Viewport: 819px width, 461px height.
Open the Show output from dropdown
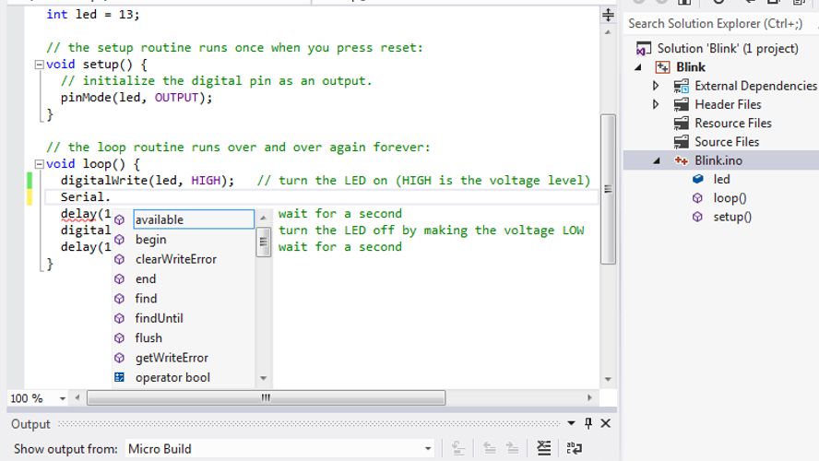coord(428,448)
